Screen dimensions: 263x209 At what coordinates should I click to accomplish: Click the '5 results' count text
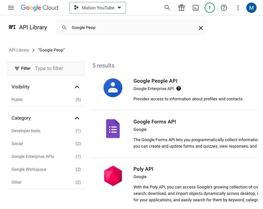103,66
